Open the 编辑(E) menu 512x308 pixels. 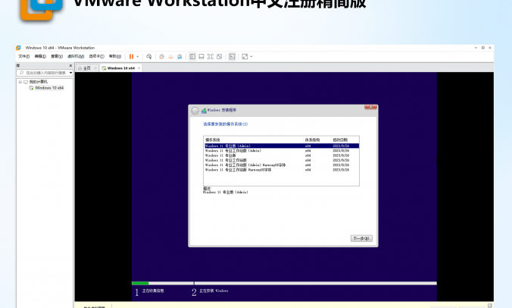pyautogui.click(x=40, y=56)
